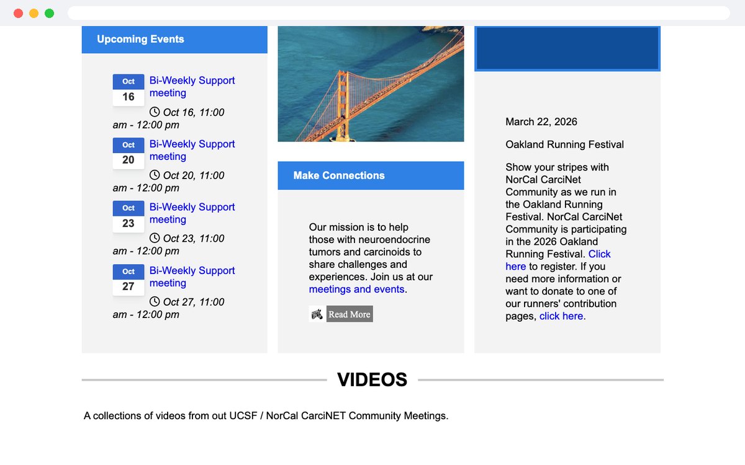Follow the 'meetings and events' link

click(x=357, y=290)
